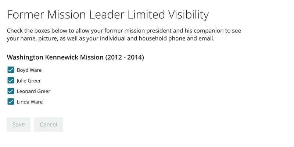The width and height of the screenshot is (294, 147).
Task: Disable visibility checkbox for Leonard Greer
Action: point(11,91)
